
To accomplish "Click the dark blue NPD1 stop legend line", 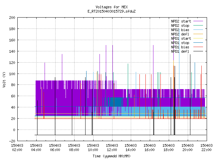I will 198,43.
